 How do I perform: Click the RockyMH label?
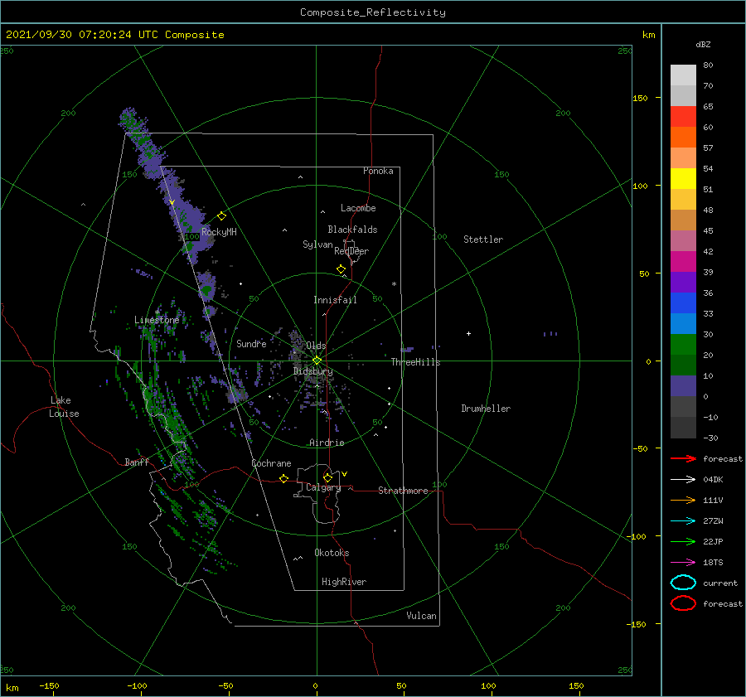[219, 232]
